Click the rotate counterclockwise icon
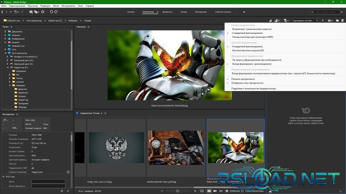The image size is (346, 194). point(52,12)
